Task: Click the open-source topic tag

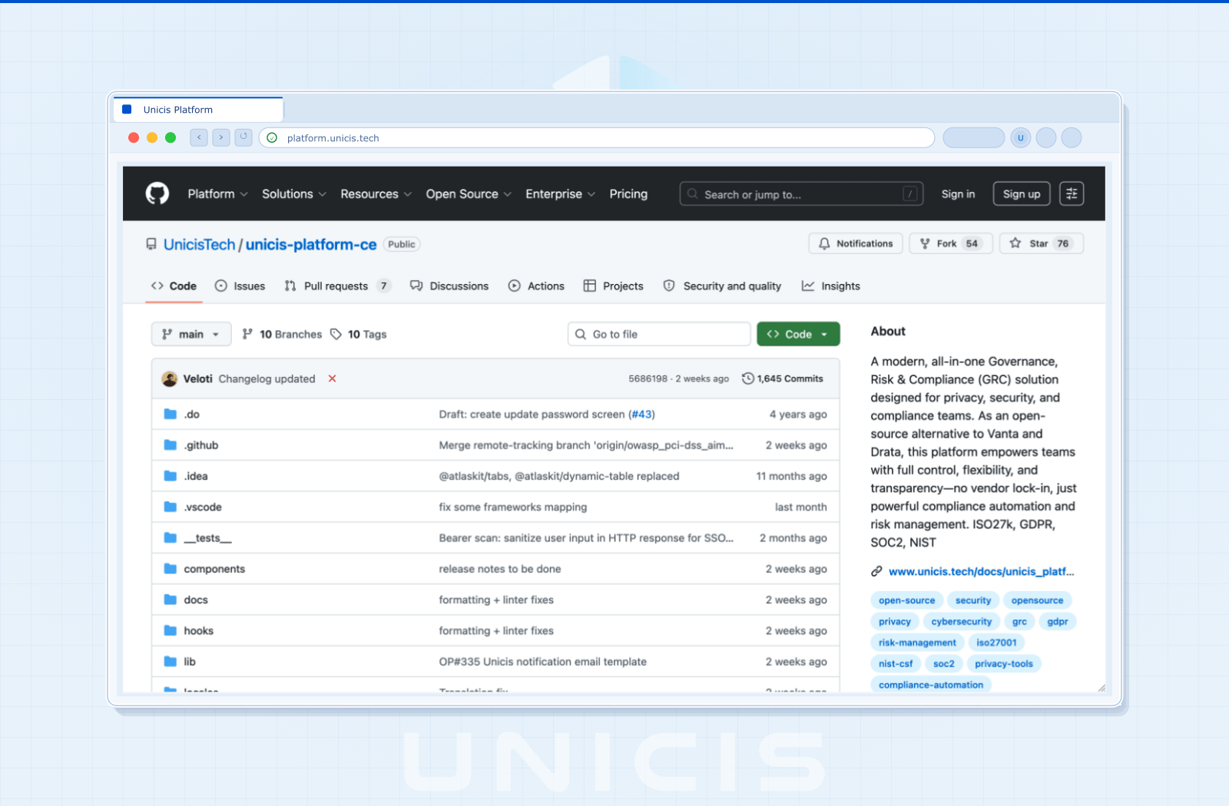Action: click(906, 600)
